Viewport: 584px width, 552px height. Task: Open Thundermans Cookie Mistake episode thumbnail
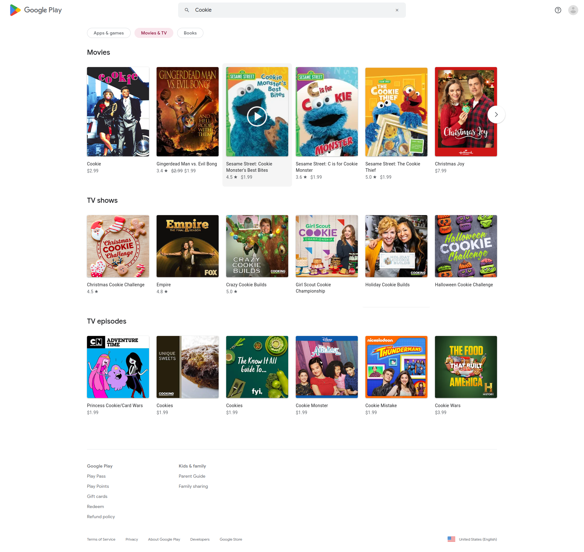coord(396,367)
